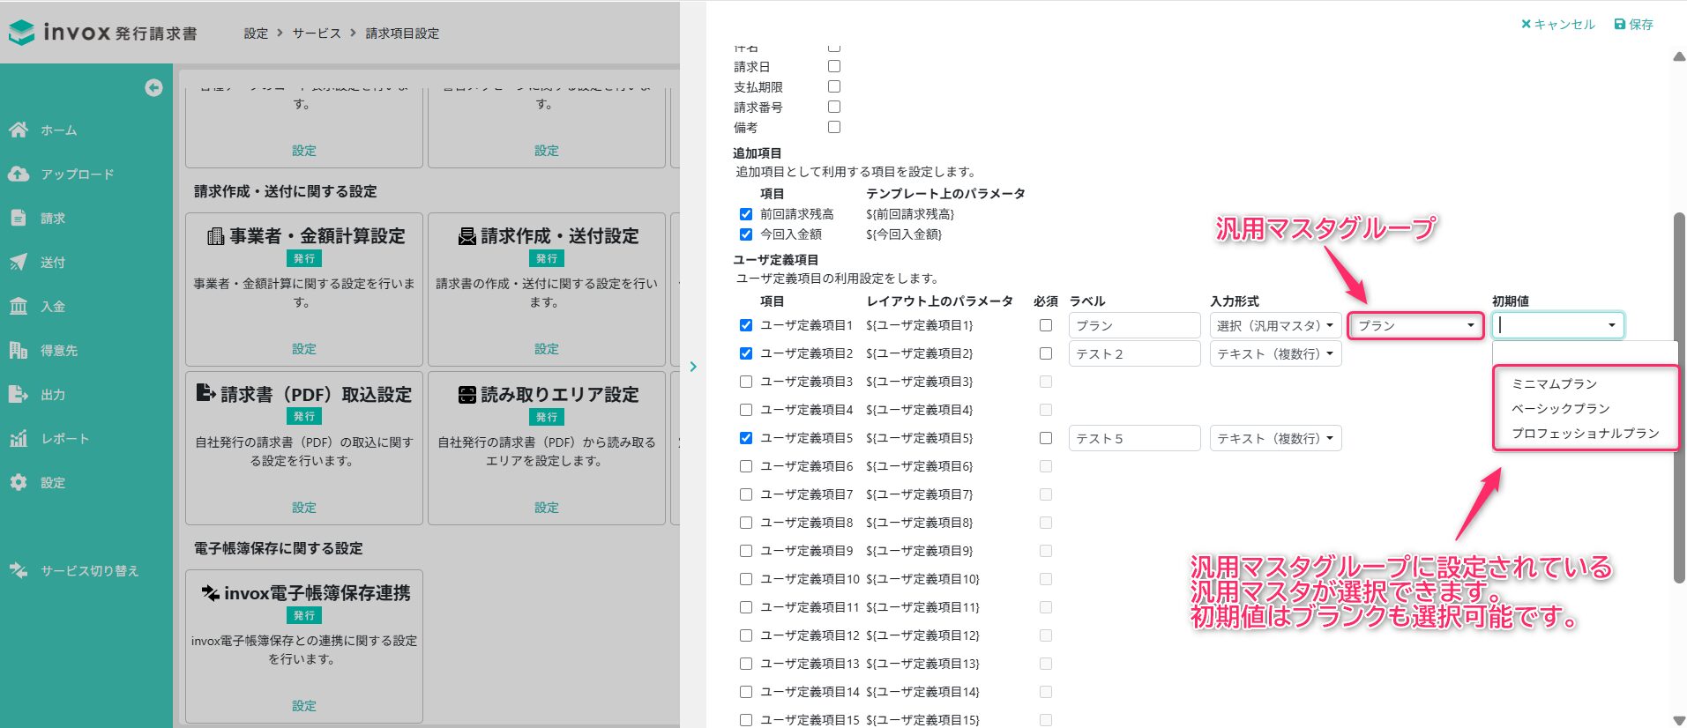The height and width of the screenshot is (728, 1687).
Task: Open the プラン master group dropdown
Action: (x=1415, y=326)
